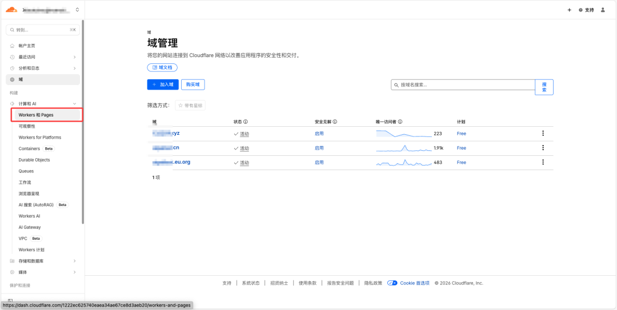
Task: Click footer 系统状态 link
Action: point(251,283)
